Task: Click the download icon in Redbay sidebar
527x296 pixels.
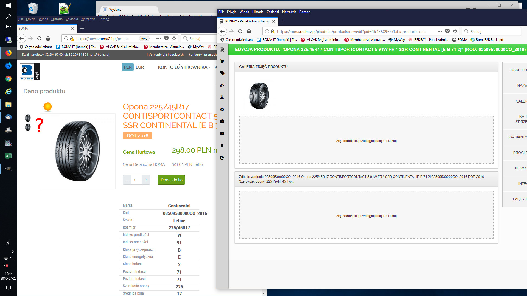Action: coord(222,97)
